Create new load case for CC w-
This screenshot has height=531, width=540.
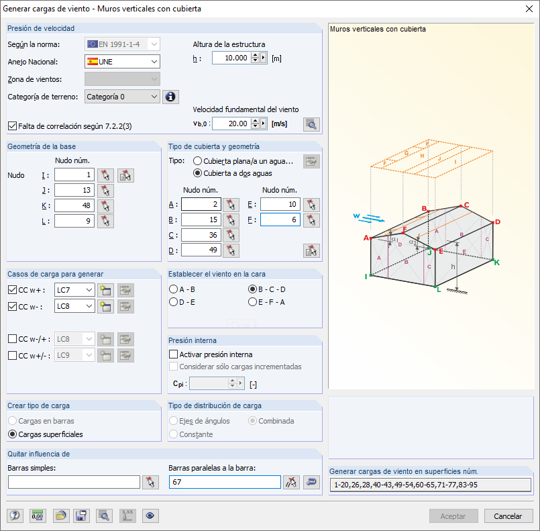105,306
